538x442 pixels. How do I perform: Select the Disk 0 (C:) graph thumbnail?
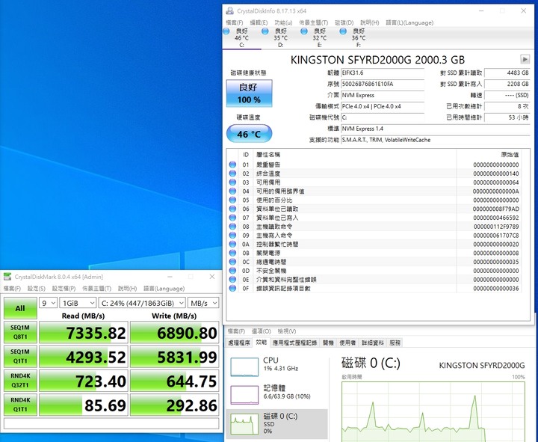pyautogui.click(x=244, y=424)
